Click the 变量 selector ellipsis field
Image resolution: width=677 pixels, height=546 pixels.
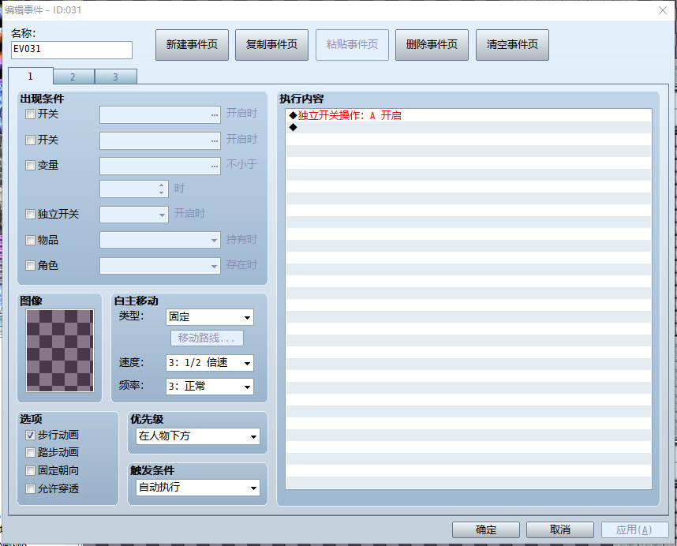160,166
